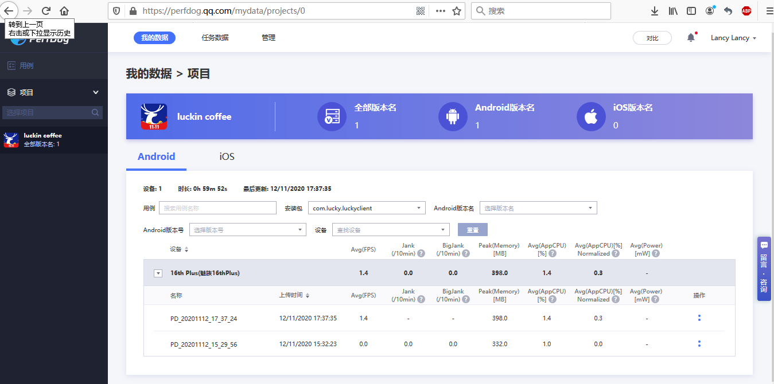Click the browser address bar URL
Image resolution: width=774 pixels, height=384 pixels.
pos(223,11)
